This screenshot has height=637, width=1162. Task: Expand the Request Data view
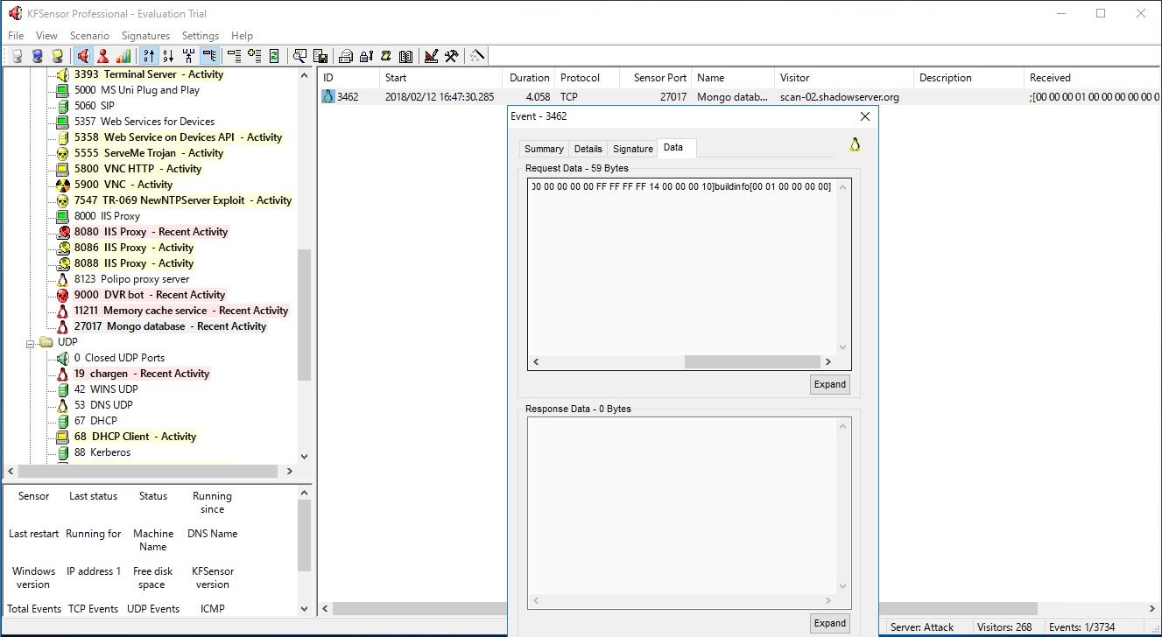(x=830, y=384)
